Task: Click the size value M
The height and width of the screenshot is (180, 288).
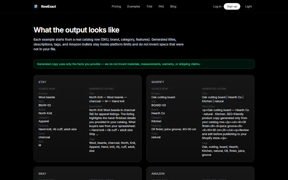Action: (x=40, y=145)
